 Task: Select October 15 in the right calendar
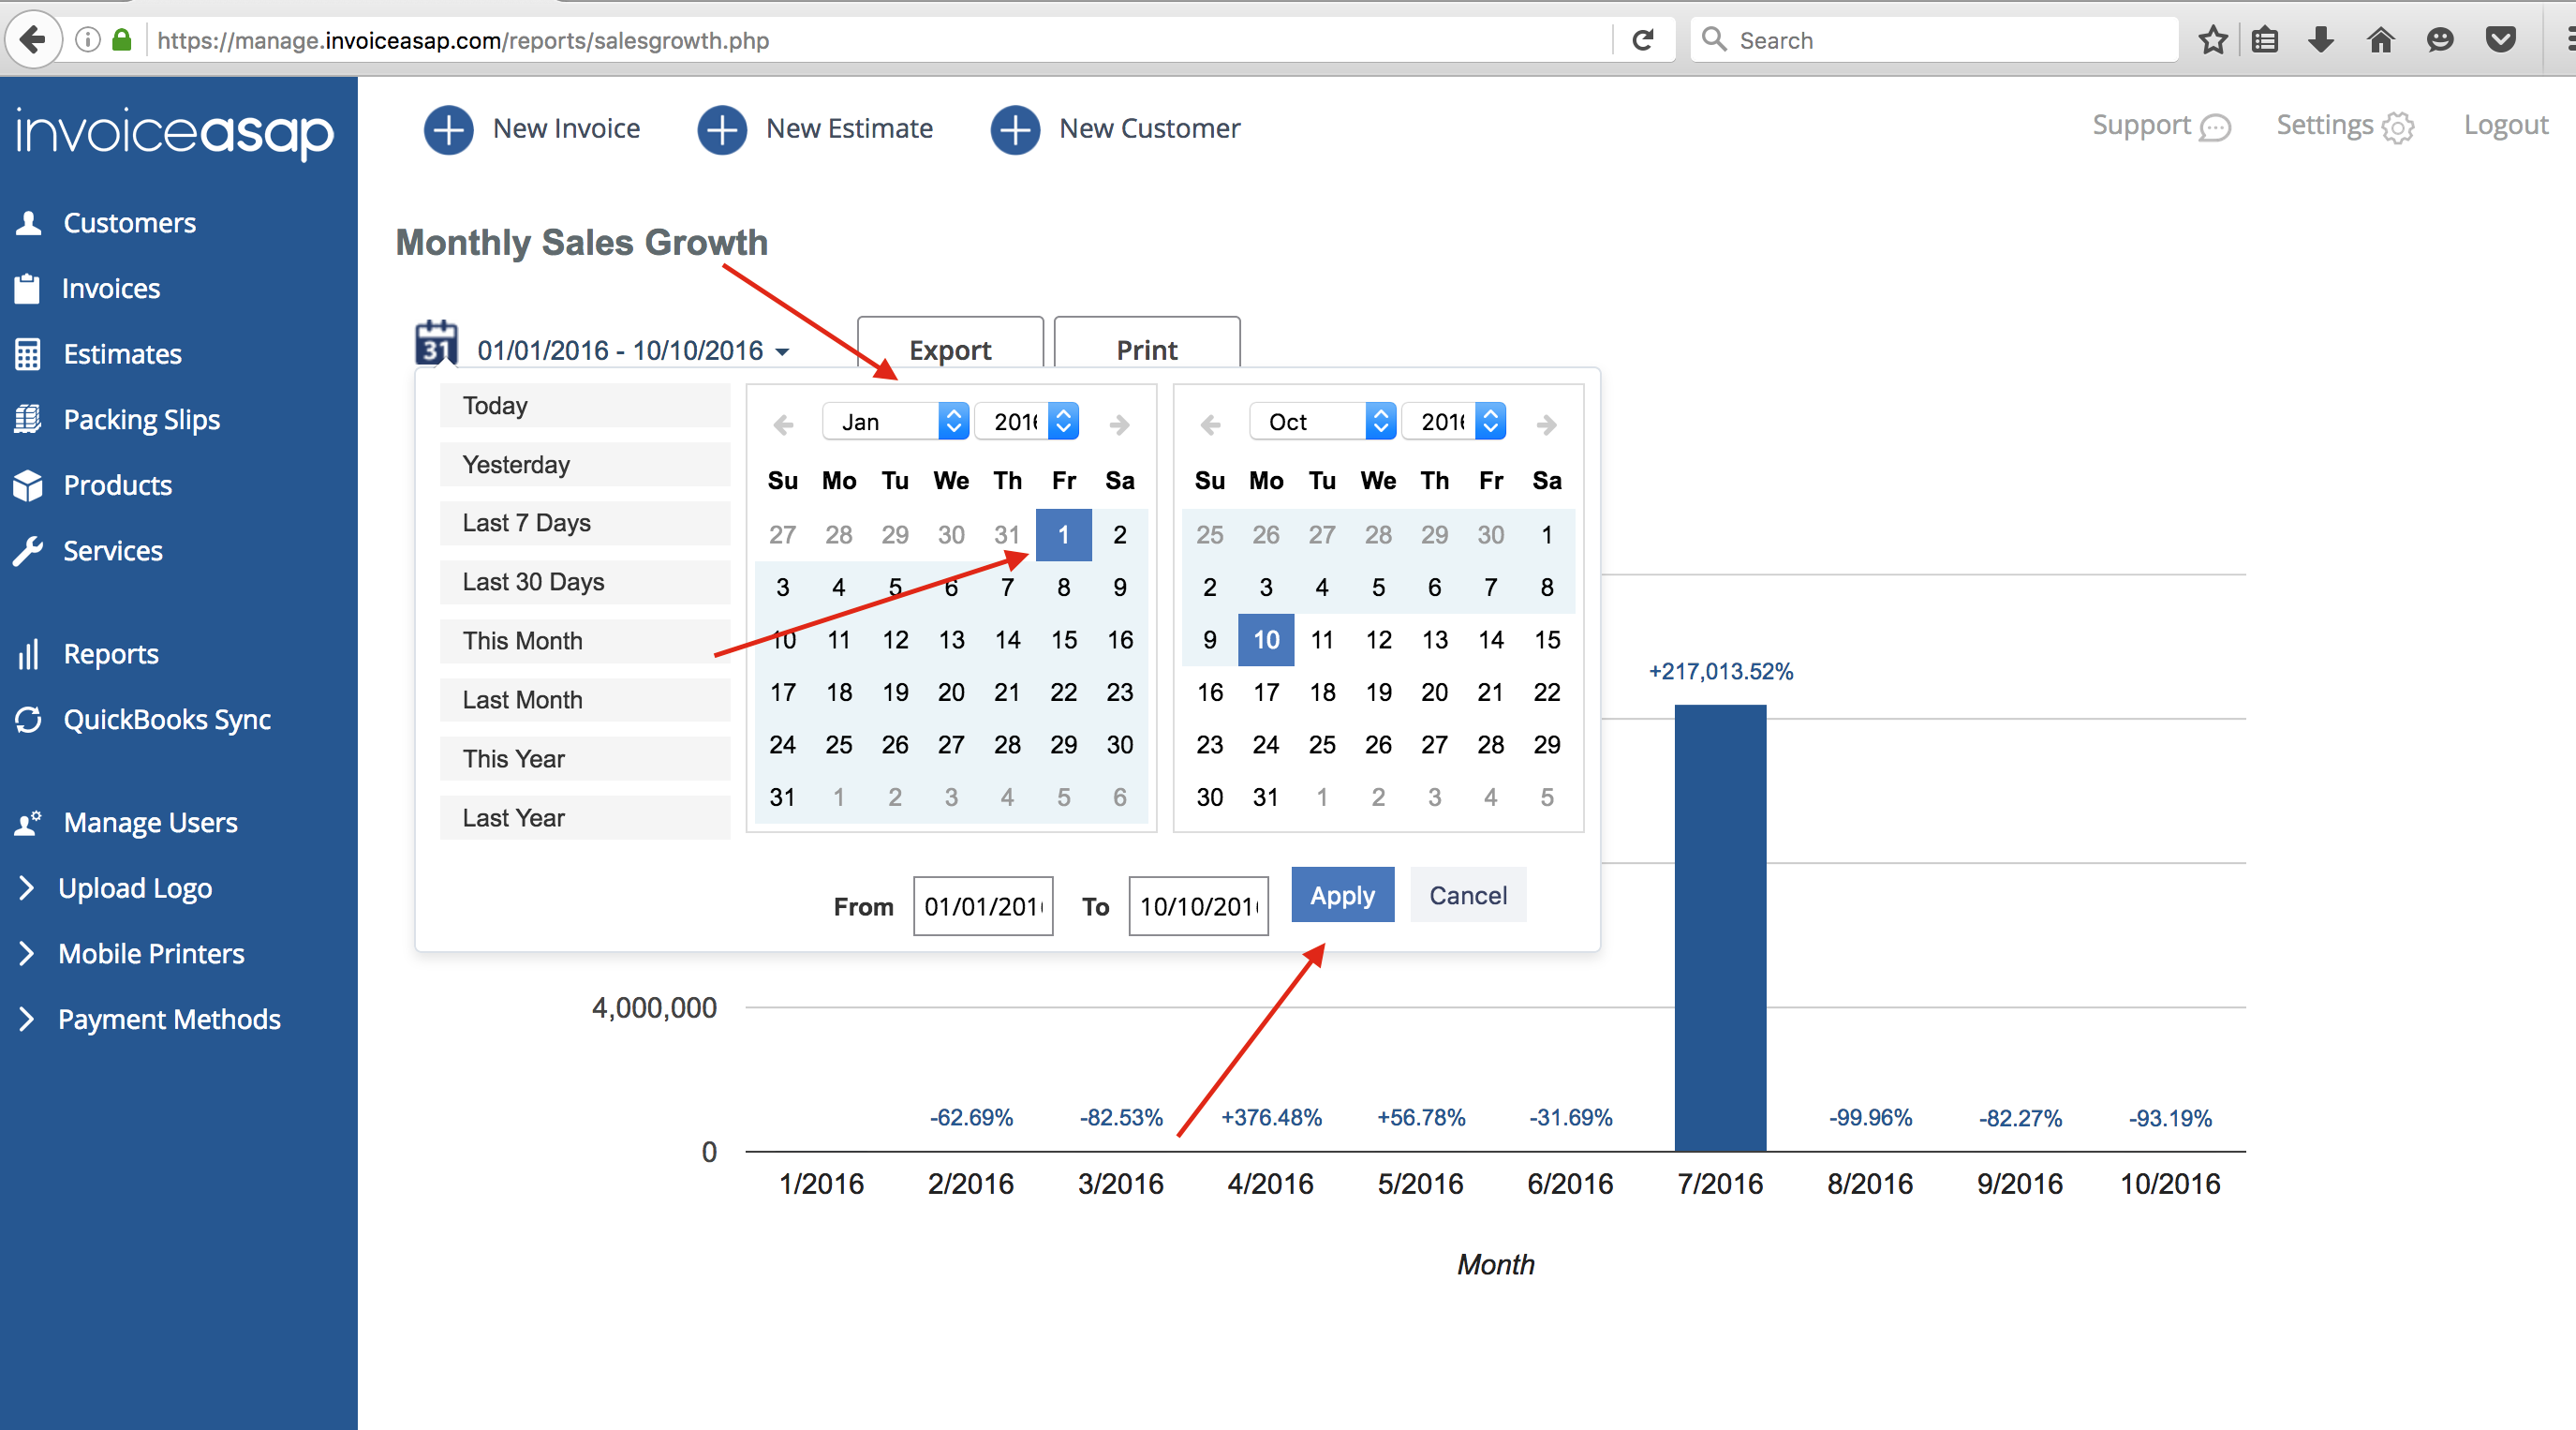pos(1546,639)
